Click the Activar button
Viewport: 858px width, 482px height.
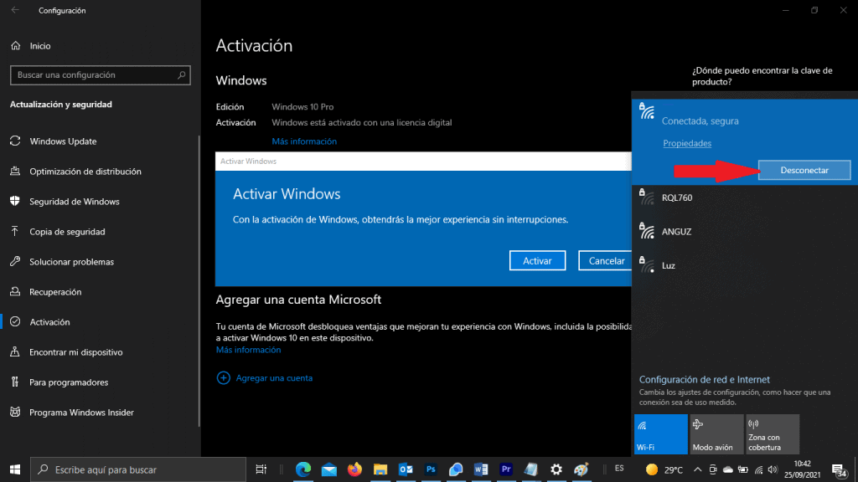[537, 261]
